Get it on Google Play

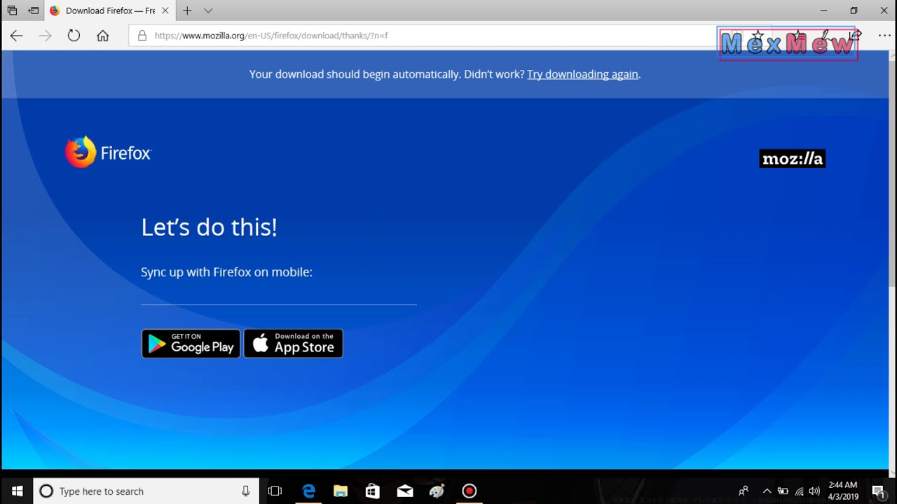coord(191,344)
